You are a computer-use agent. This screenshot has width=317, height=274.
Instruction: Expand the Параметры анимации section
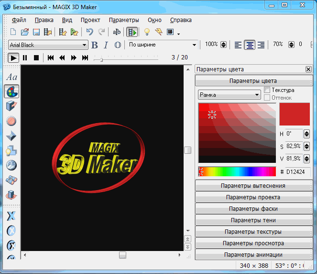pos(253,255)
